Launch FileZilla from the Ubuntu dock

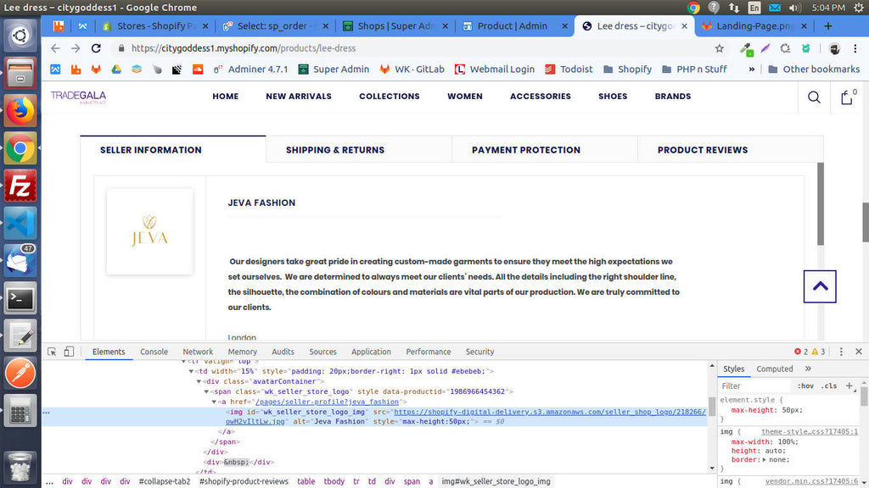20,186
